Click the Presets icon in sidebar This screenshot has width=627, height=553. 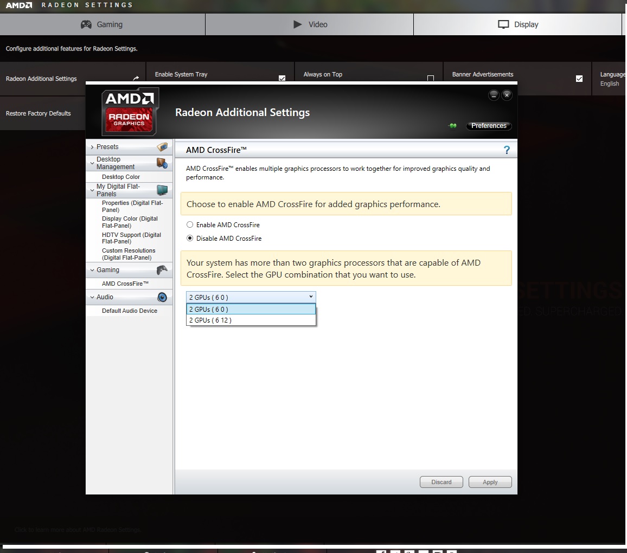click(162, 147)
